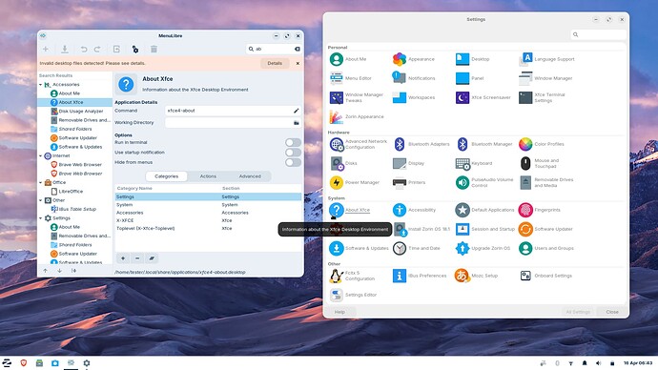This screenshot has height=370, width=658.
Task: Open Zorin Appearance in Settings
Action: tap(357, 116)
